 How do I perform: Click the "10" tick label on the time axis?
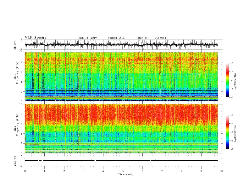221,171
